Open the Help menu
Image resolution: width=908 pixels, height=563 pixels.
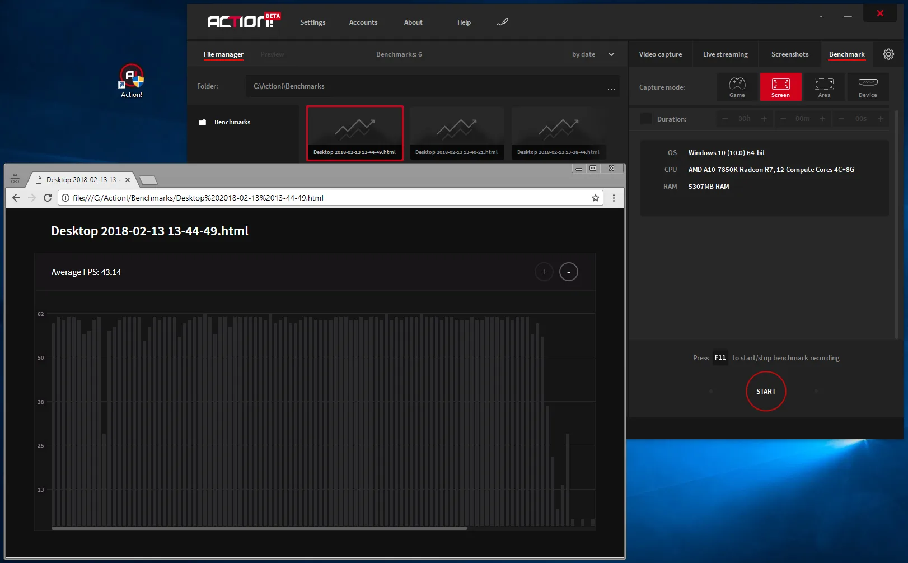464,22
